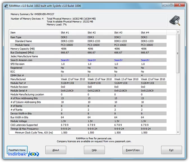
Task: Select the Standard Name row label
Action: tap(23, 41)
